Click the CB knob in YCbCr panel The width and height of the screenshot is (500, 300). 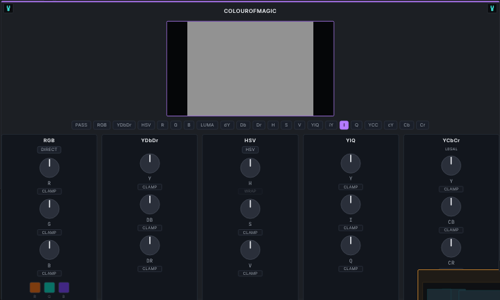[x=451, y=207]
